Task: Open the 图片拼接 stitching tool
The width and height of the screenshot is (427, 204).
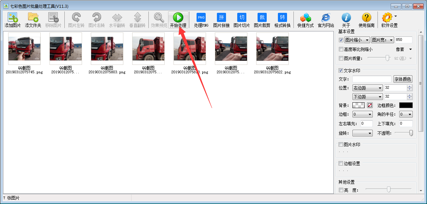Action: tap(221, 20)
